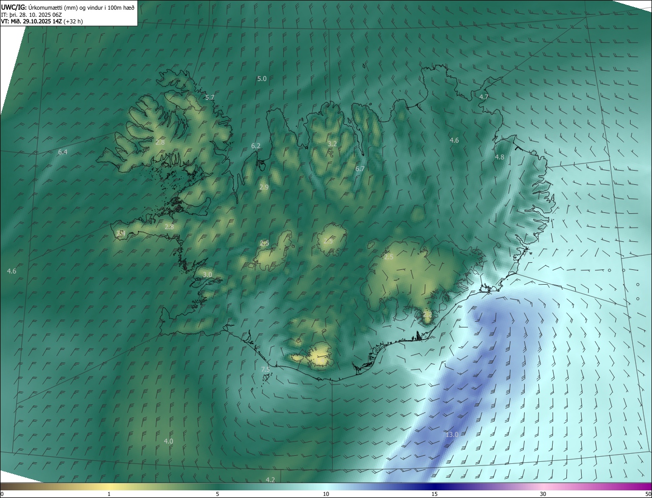This screenshot has width=652, height=498.
Task: Click the 5.0 value north of Iceland
Action: click(x=262, y=78)
